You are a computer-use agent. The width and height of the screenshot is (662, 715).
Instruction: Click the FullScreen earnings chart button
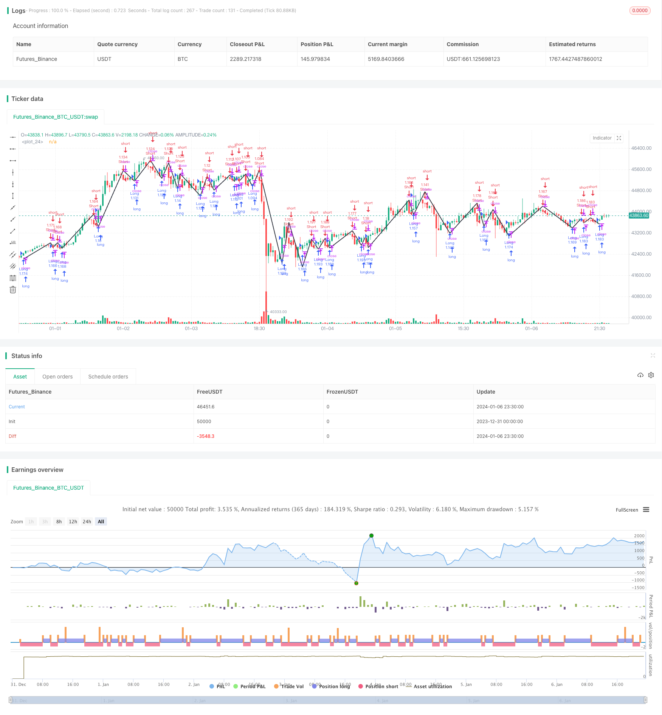point(626,510)
